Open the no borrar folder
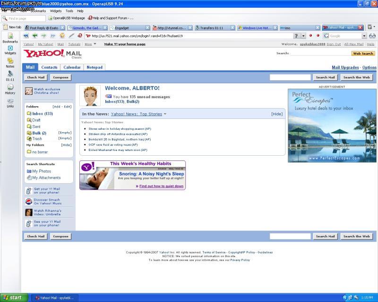The height and width of the screenshot is (302, 378). [40, 152]
